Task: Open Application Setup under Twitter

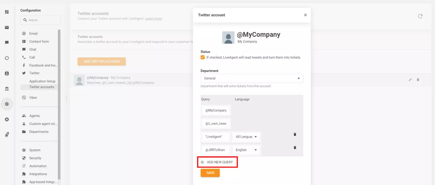Action: (42, 81)
